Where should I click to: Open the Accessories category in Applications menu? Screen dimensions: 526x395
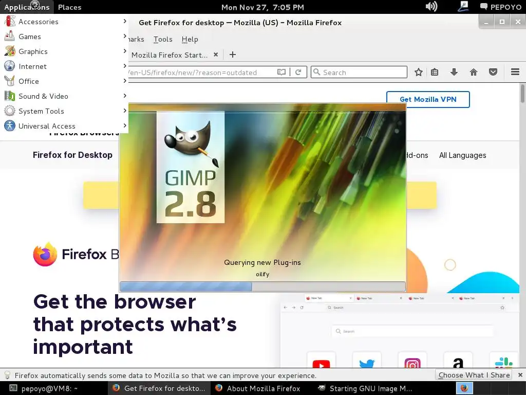click(x=64, y=22)
